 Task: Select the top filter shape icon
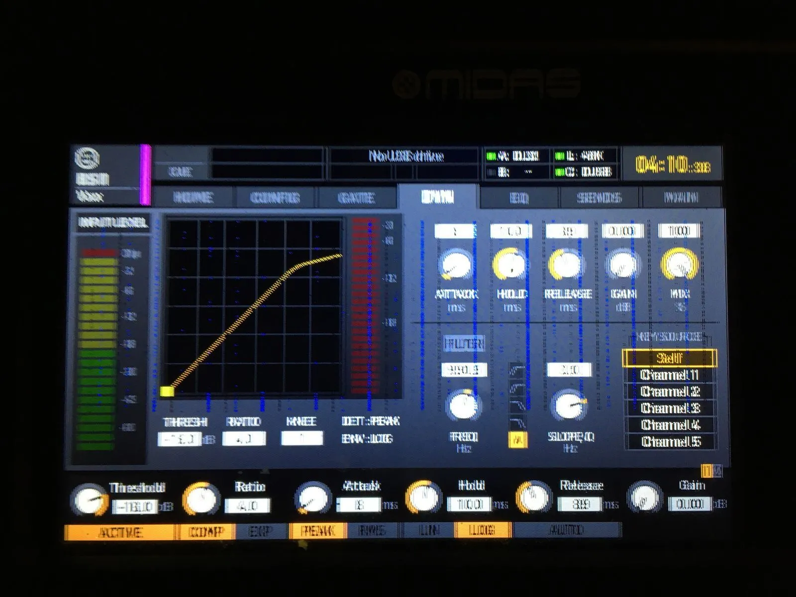point(518,371)
